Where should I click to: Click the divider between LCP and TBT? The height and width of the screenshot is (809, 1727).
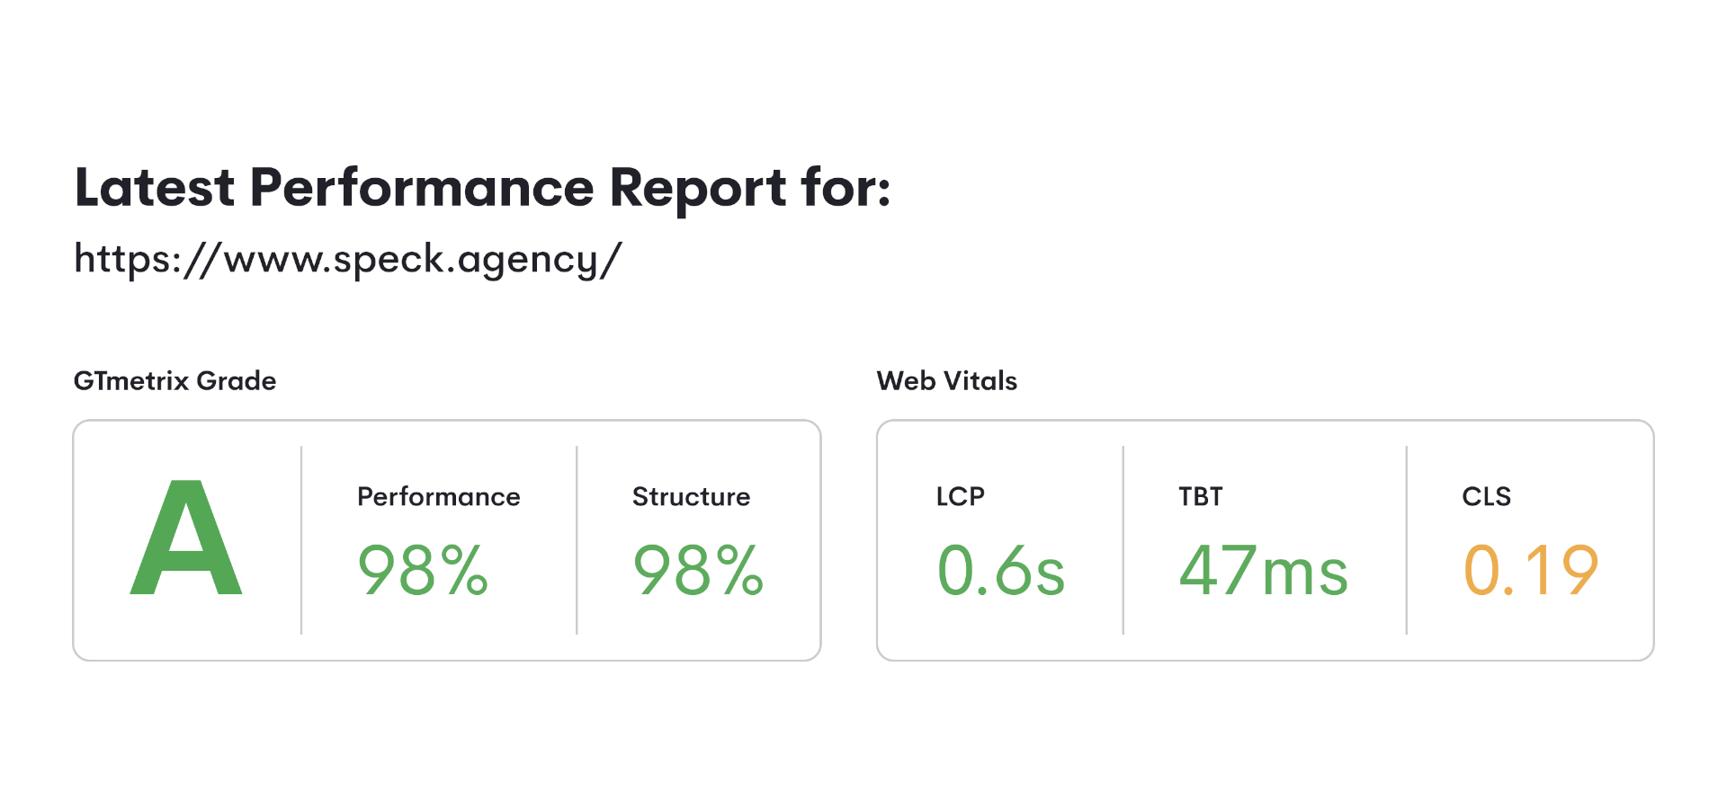click(1123, 540)
